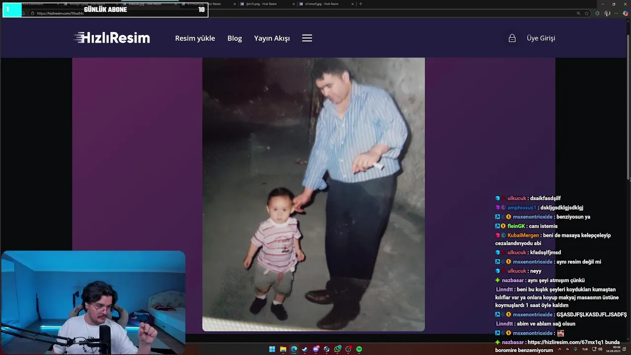Click chat message "aynı resim değil mi"
The image size is (631, 355).
point(579,262)
